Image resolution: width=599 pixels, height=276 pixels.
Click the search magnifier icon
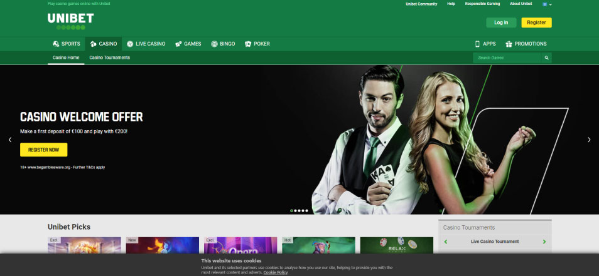click(547, 58)
